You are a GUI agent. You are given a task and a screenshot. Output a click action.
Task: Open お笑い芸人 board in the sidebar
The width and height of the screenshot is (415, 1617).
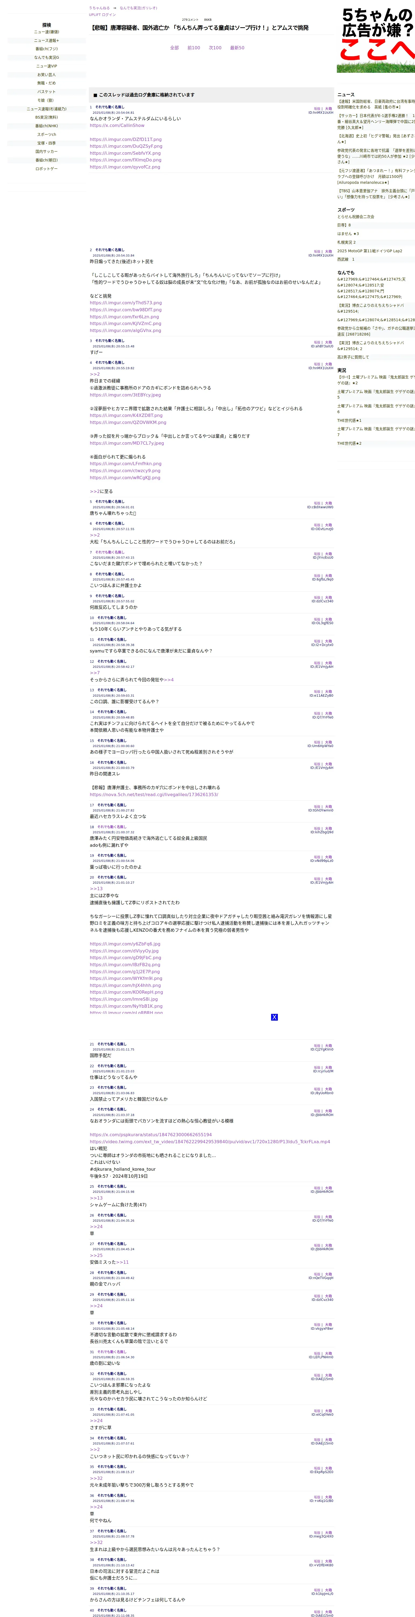[46, 75]
